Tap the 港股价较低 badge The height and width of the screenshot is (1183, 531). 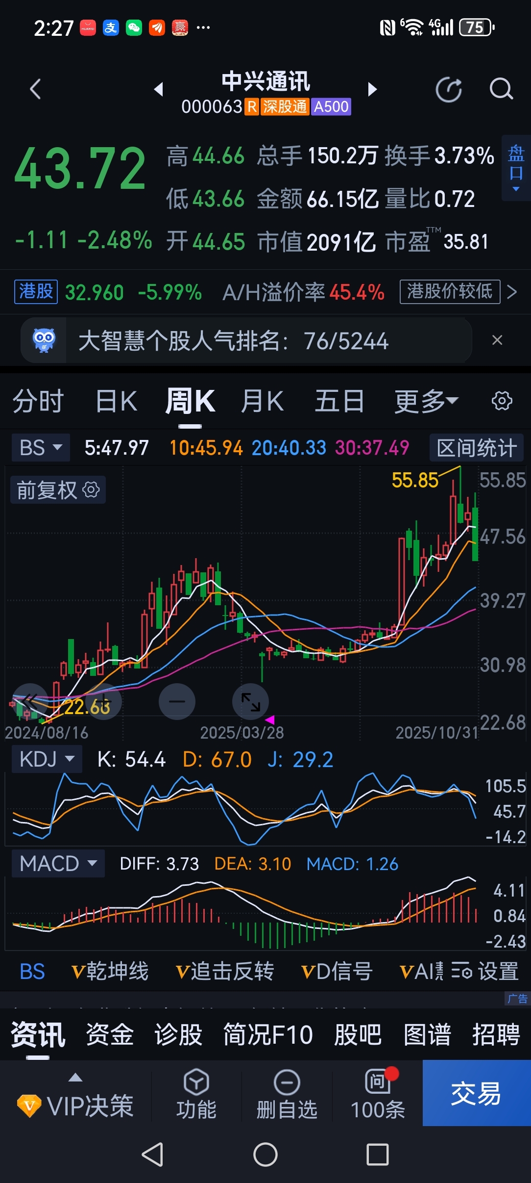450,292
